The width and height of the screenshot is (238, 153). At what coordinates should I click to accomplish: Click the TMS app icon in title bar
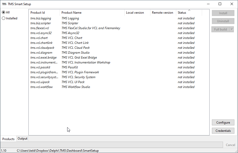click(4, 4)
